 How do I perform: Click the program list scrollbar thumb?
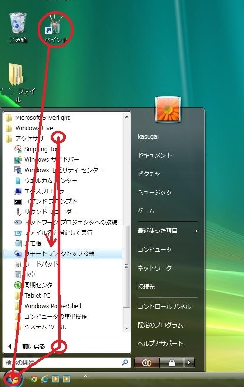[x=127, y=266]
